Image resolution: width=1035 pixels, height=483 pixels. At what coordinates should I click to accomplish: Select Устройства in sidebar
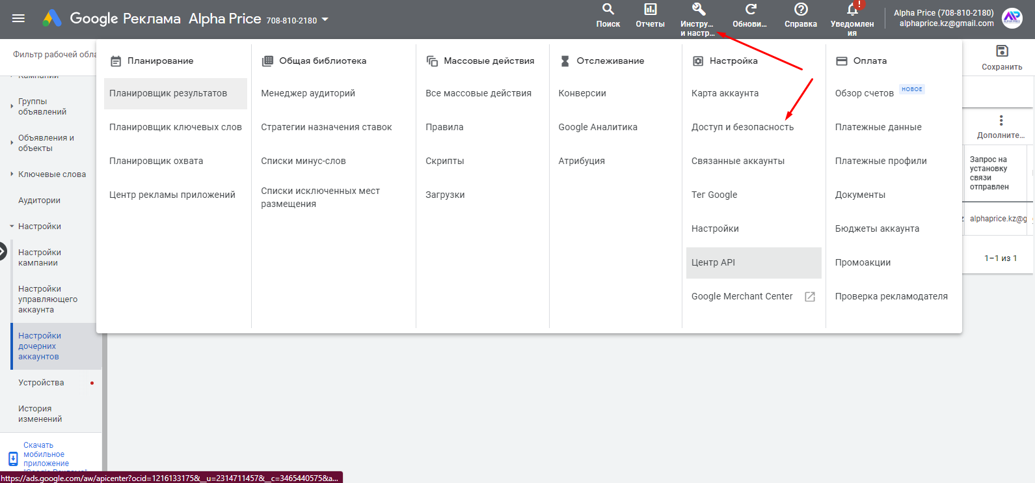(x=41, y=383)
